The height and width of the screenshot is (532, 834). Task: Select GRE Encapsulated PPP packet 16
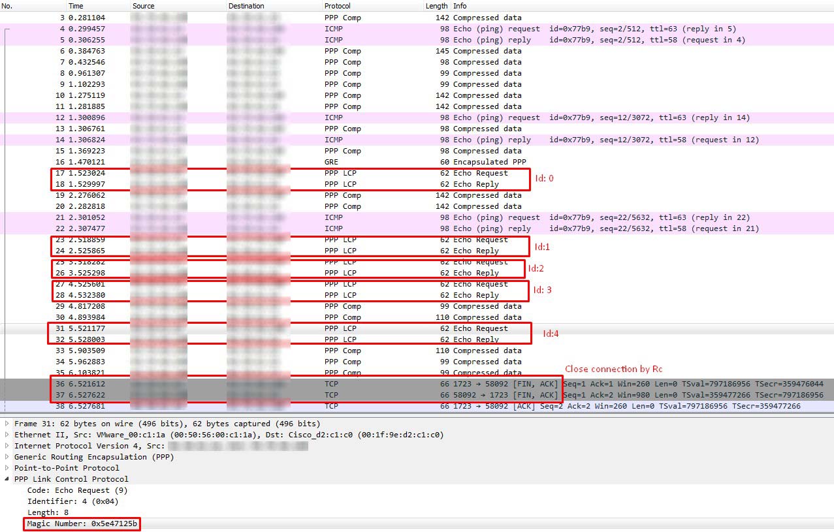pos(417,162)
